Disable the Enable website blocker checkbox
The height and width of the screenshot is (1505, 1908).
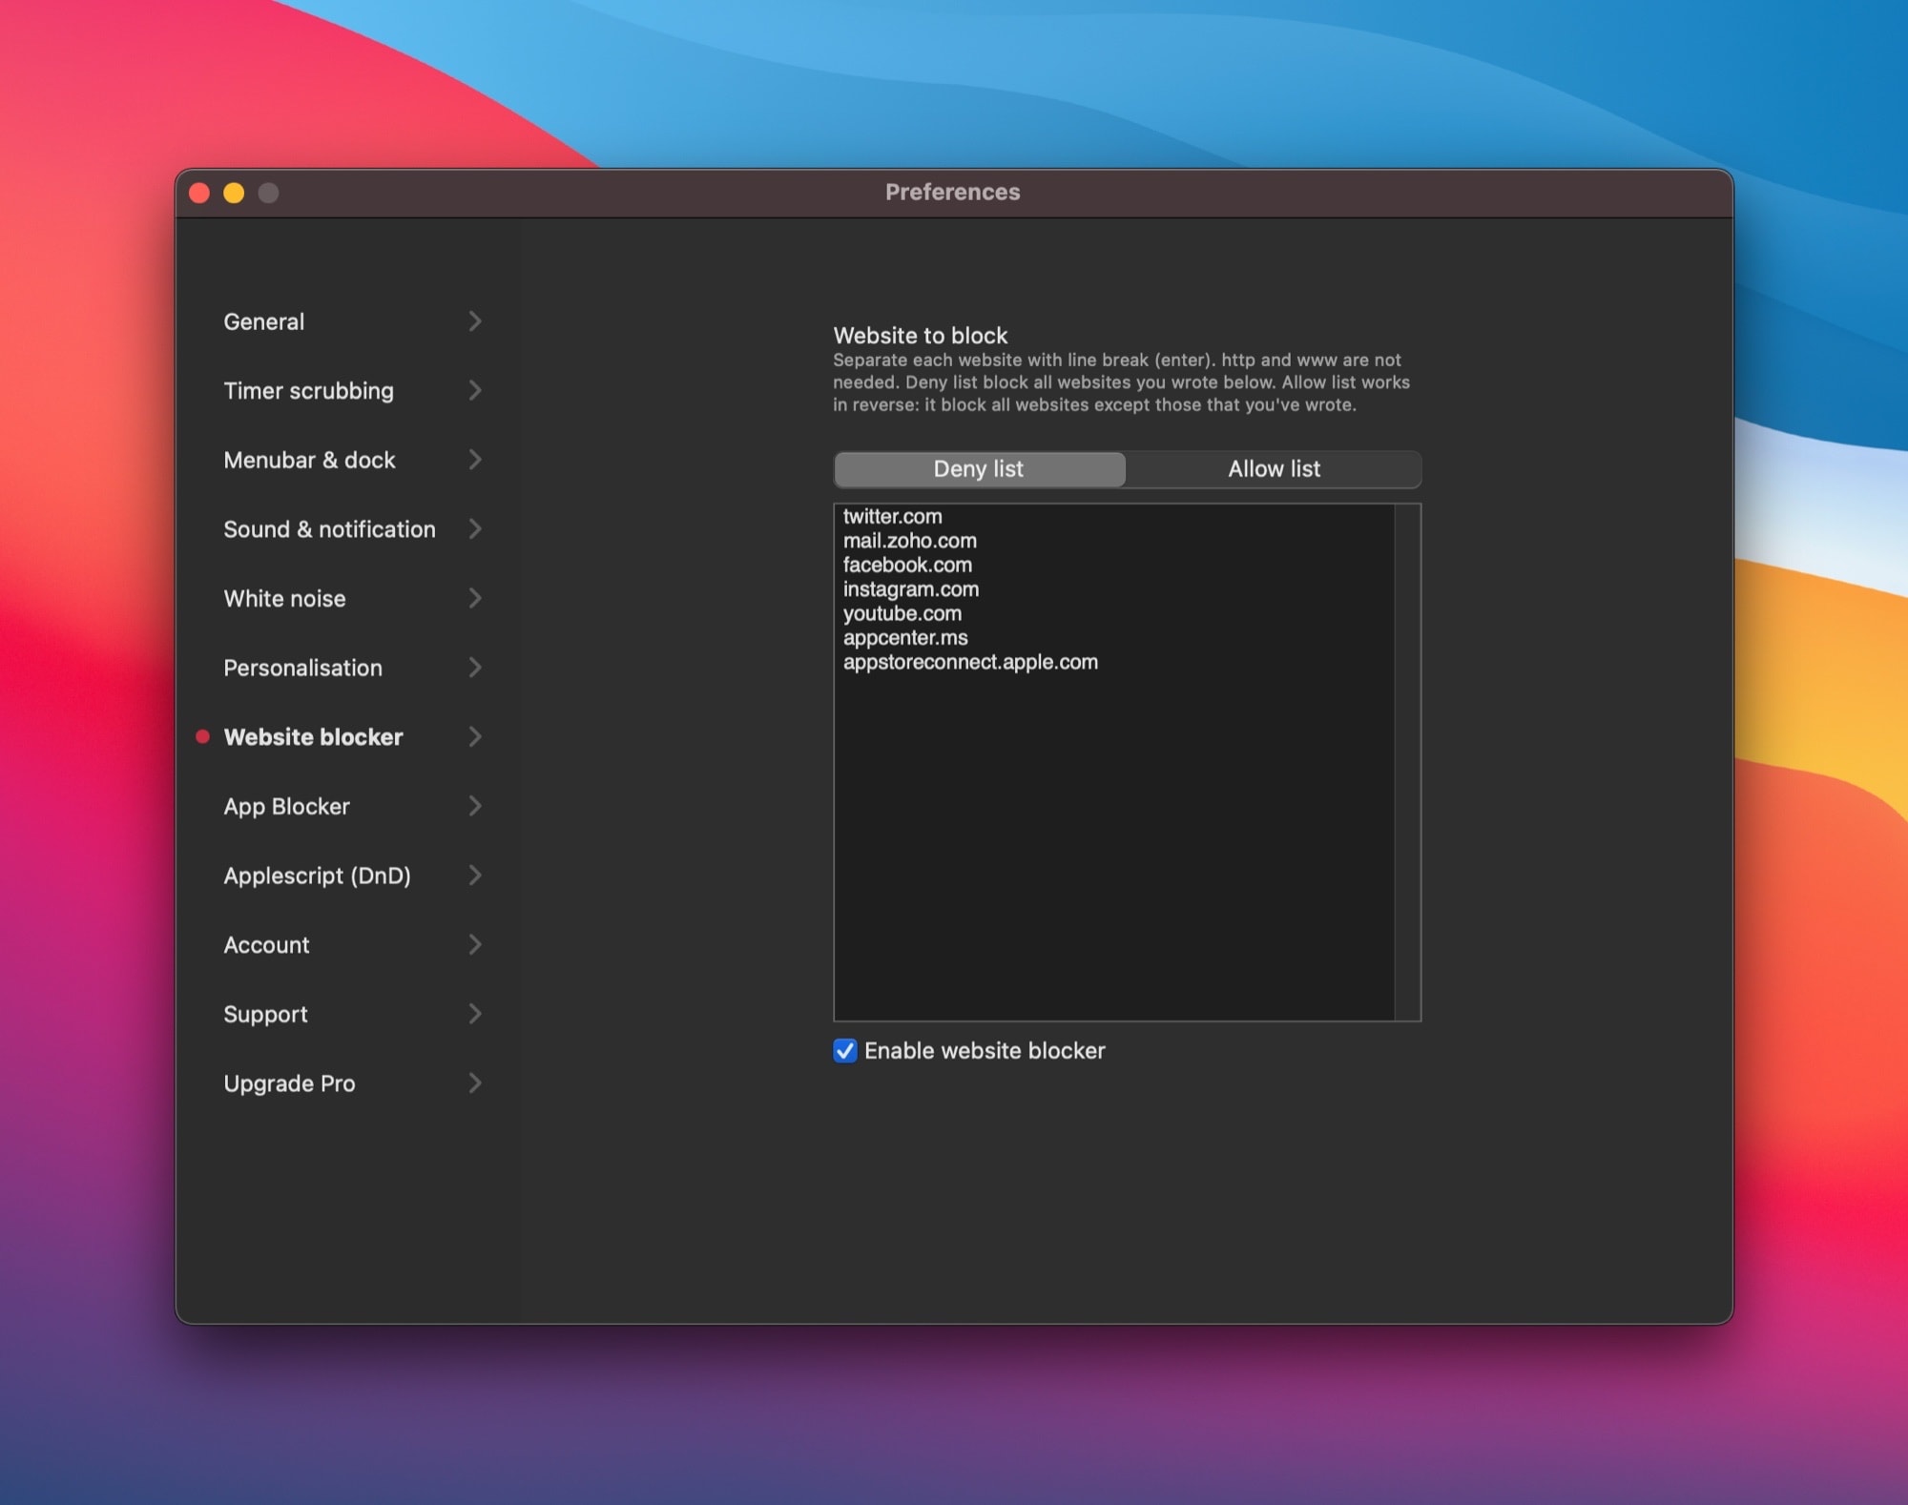coord(845,1050)
